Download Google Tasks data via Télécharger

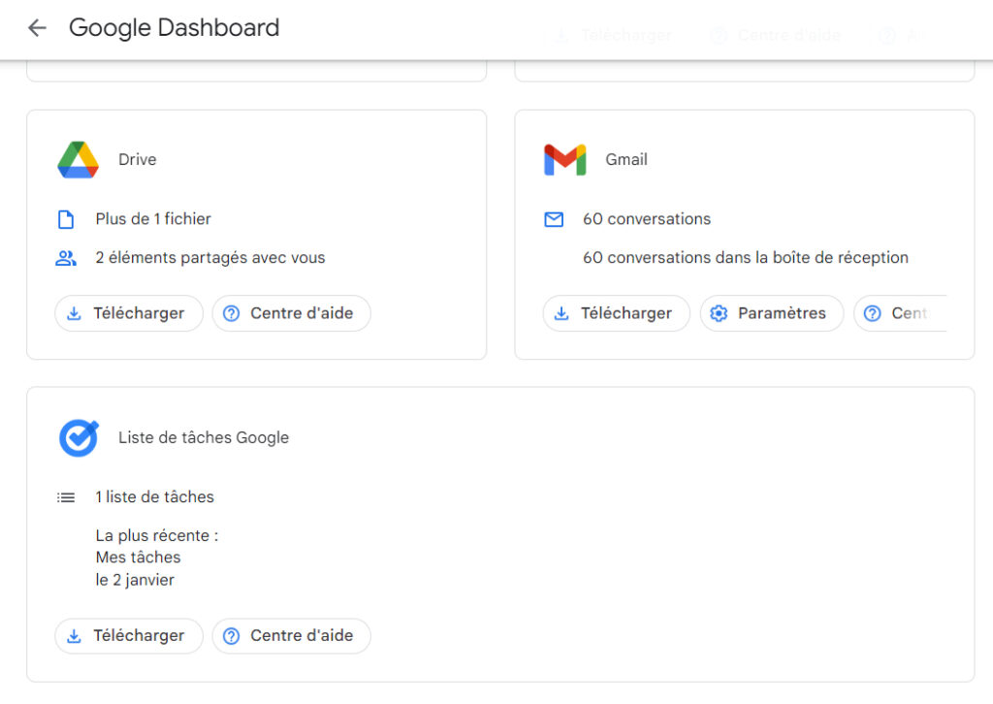128,636
